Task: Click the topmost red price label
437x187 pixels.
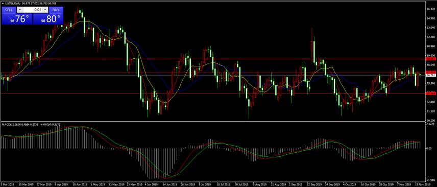Action: pyautogui.click(x=431, y=59)
